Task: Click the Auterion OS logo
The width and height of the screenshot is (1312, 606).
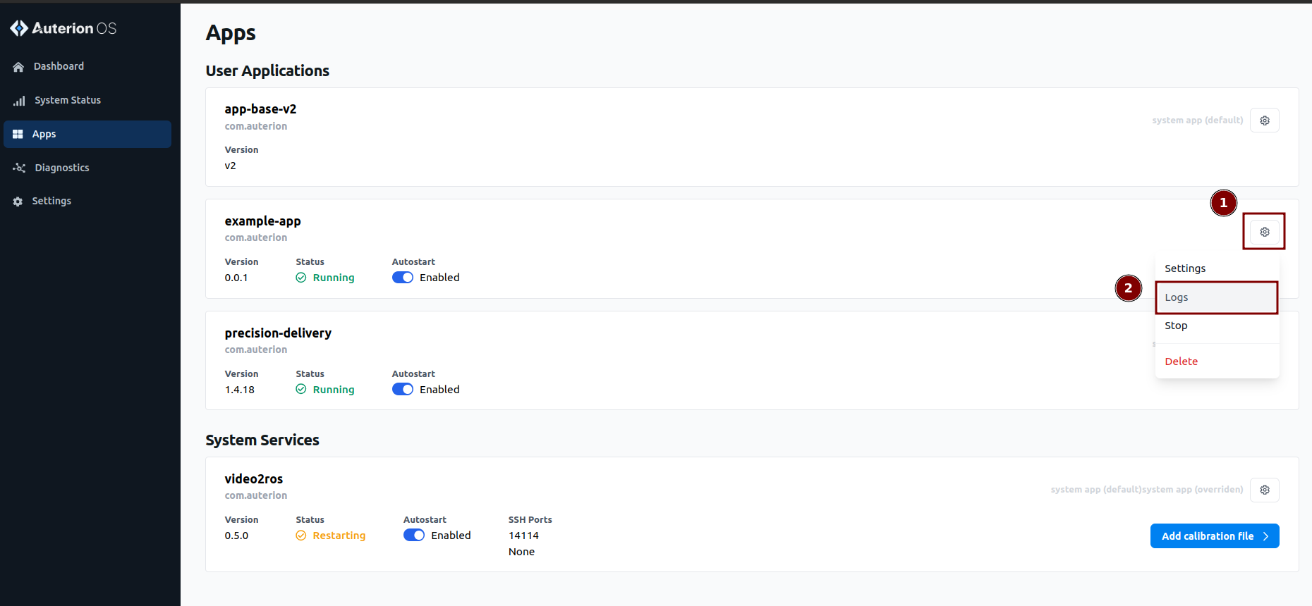Action: (x=63, y=28)
